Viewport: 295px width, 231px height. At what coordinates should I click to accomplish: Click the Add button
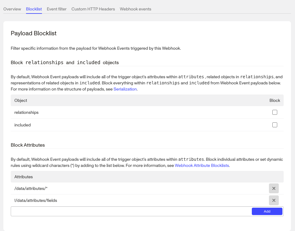coord(267,211)
